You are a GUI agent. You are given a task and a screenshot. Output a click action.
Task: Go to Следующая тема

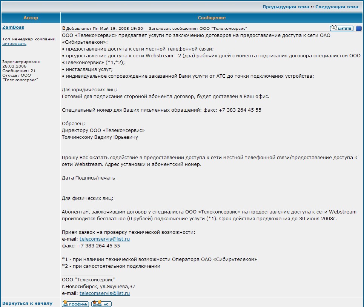336,7
